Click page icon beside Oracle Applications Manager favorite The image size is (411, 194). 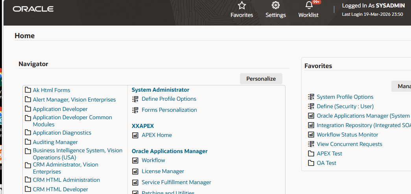(311, 116)
